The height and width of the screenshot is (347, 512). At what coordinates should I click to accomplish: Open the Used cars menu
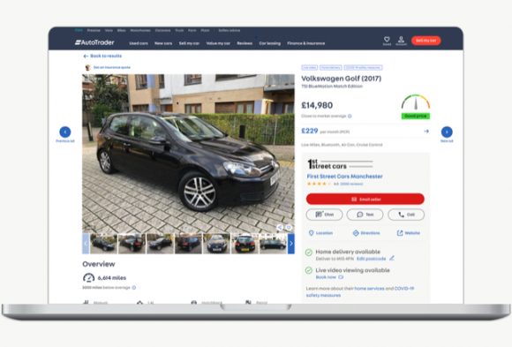pos(139,43)
